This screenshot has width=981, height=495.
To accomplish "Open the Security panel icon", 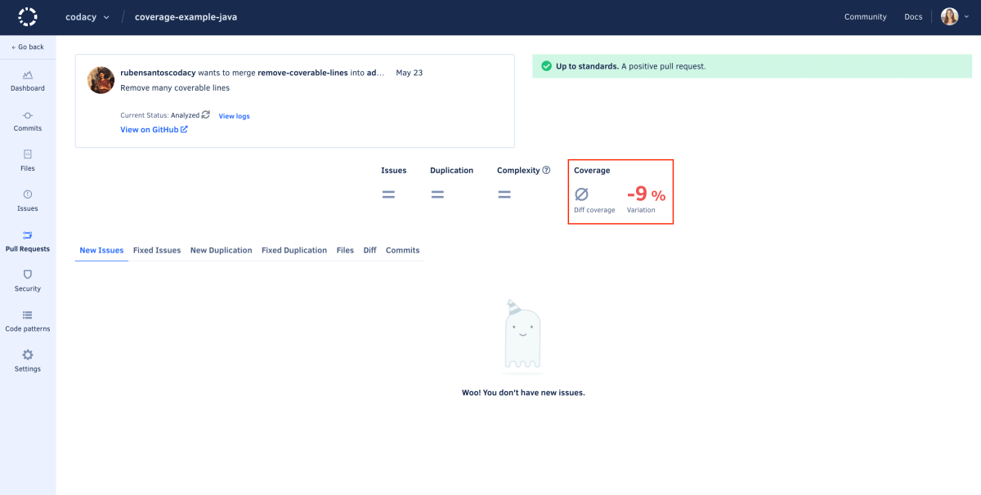I will [27, 278].
